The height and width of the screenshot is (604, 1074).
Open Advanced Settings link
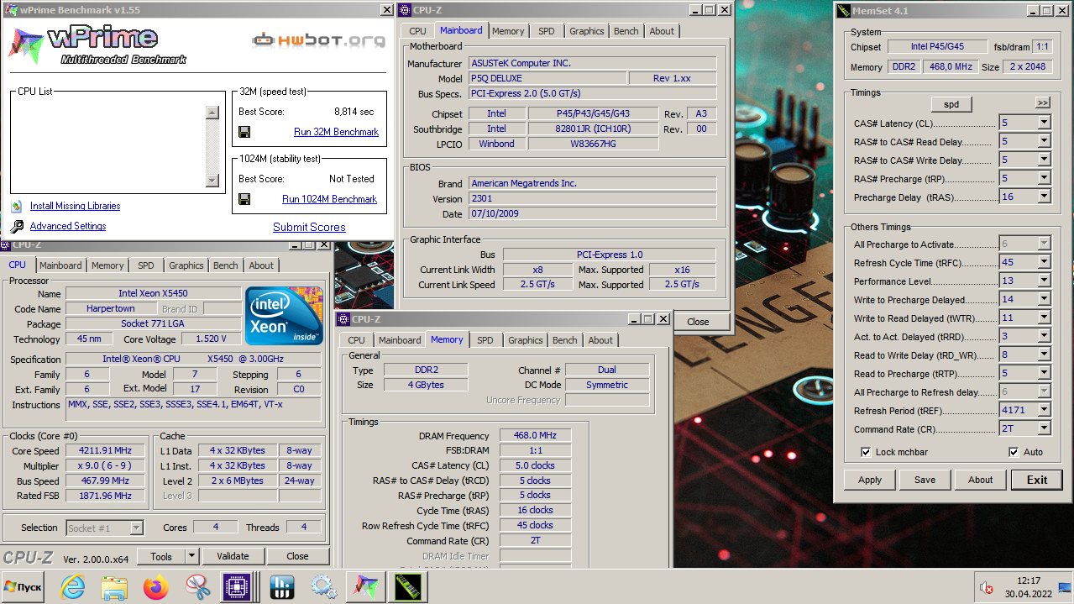68,226
